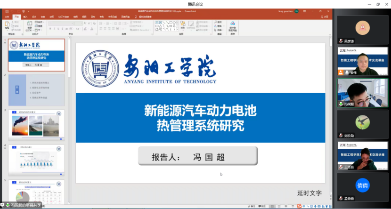Click the Ribbon Display Options icon
The width and height of the screenshot is (391, 209).
pyautogui.click(x=304, y=11)
